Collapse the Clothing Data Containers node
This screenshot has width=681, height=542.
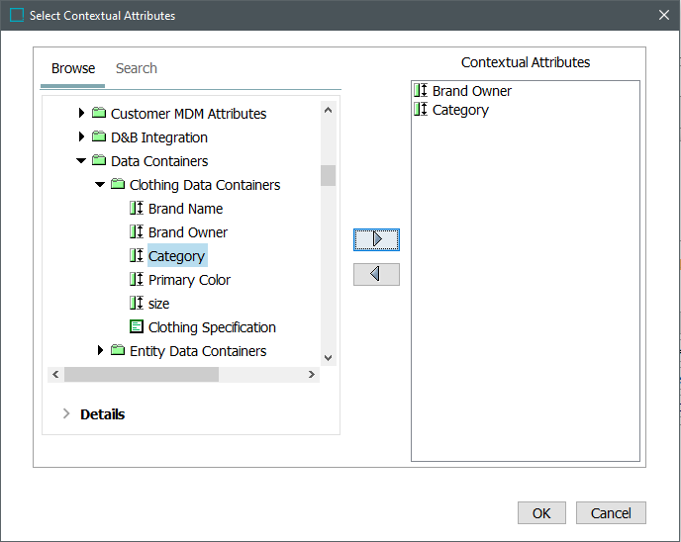[x=100, y=185]
